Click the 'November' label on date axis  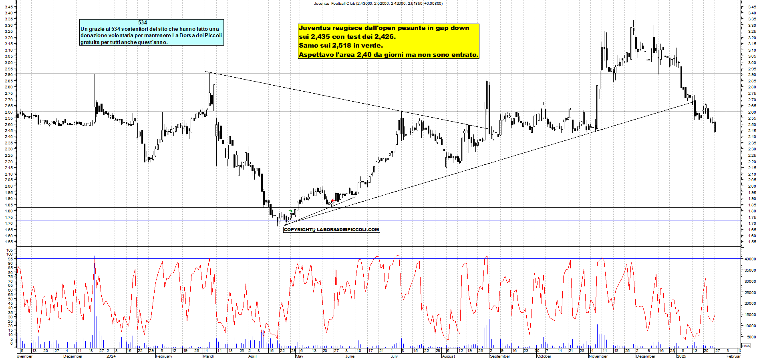pyautogui.click(x=598, y=356)
